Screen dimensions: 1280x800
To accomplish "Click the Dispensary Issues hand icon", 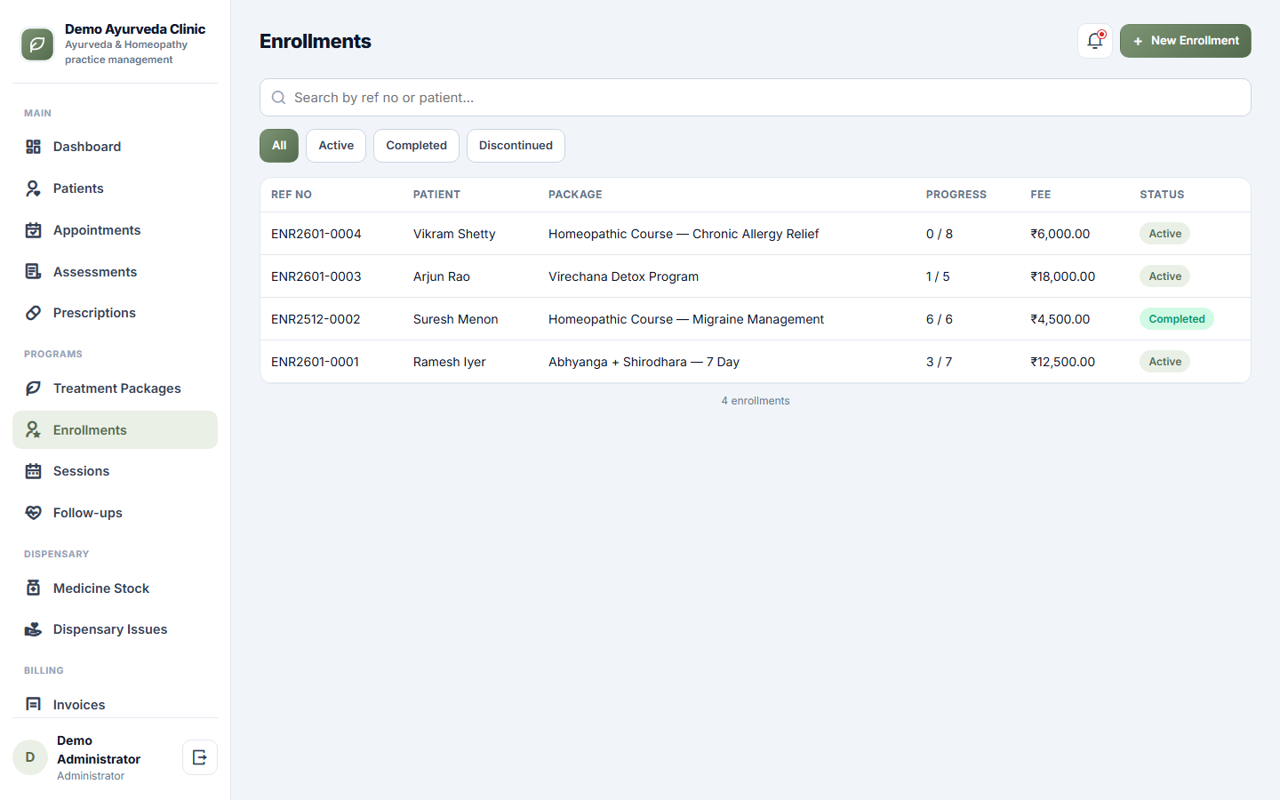I will [33, 629].
